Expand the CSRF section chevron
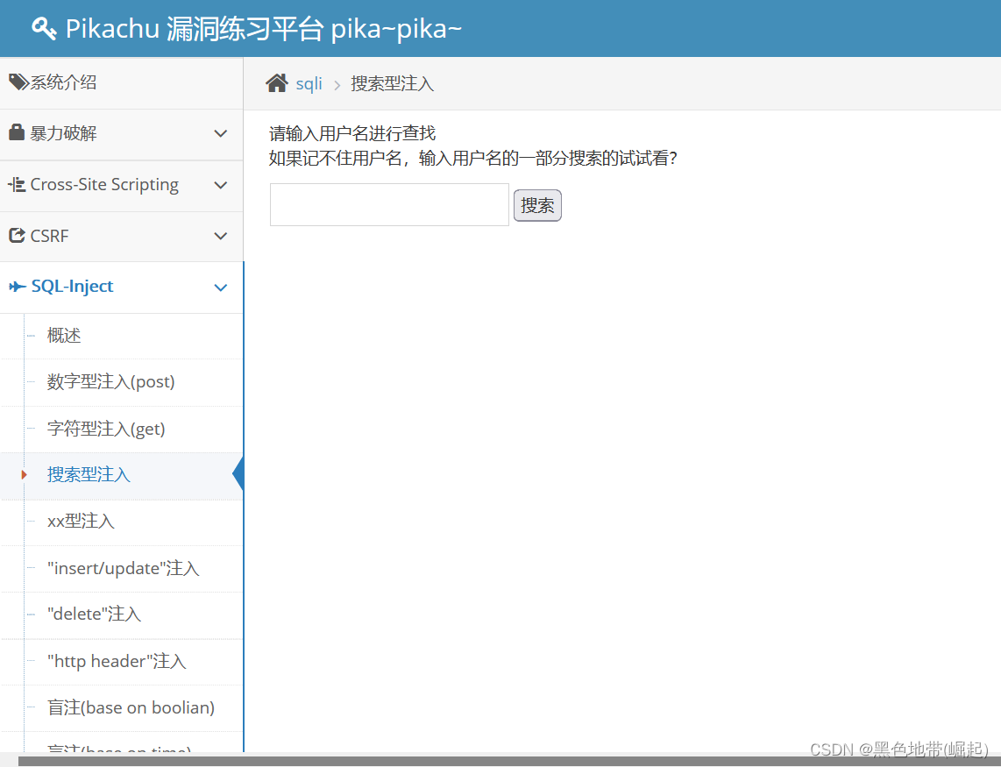 [x=220, y=237]
